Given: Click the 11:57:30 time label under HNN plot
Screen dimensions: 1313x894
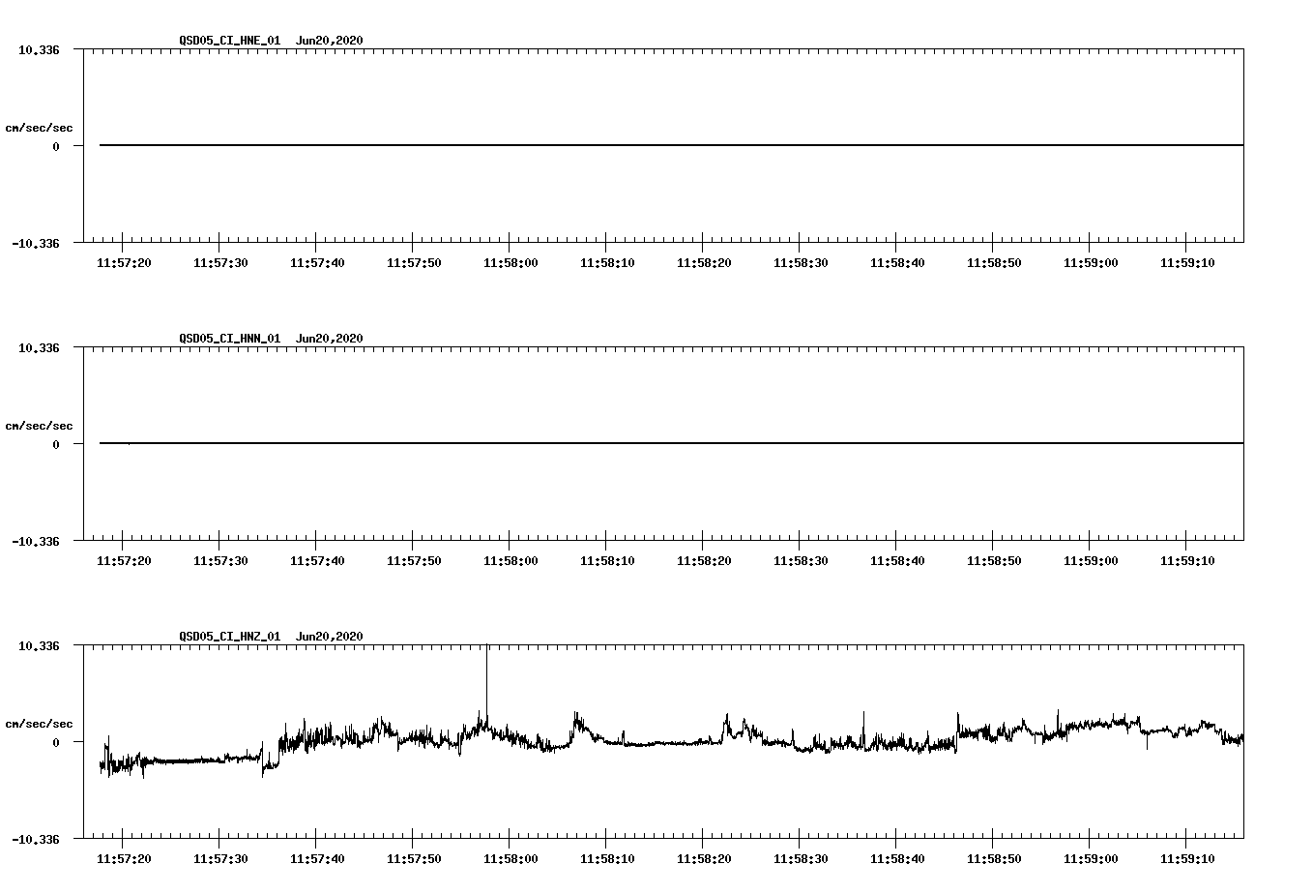Looking at the screenshot, I should [x=220, y=561].
